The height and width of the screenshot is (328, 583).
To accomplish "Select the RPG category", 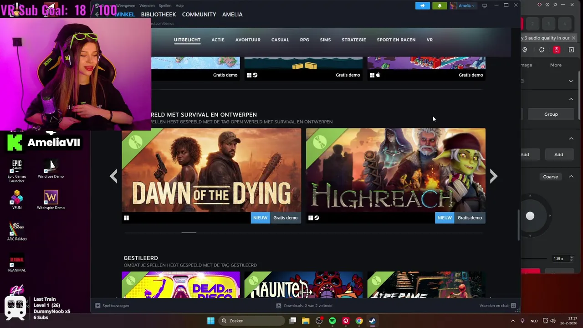I will point(304,40).
